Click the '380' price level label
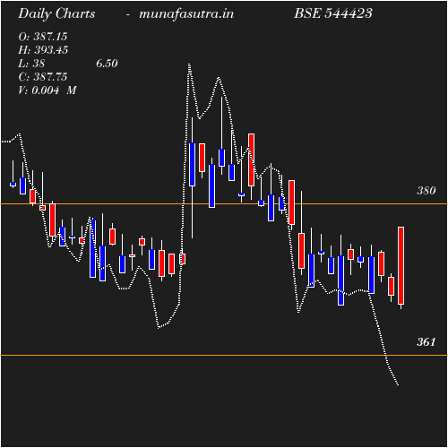Viewport: 448px width, 448px height. pyautogui.click(x=426, y=191)
